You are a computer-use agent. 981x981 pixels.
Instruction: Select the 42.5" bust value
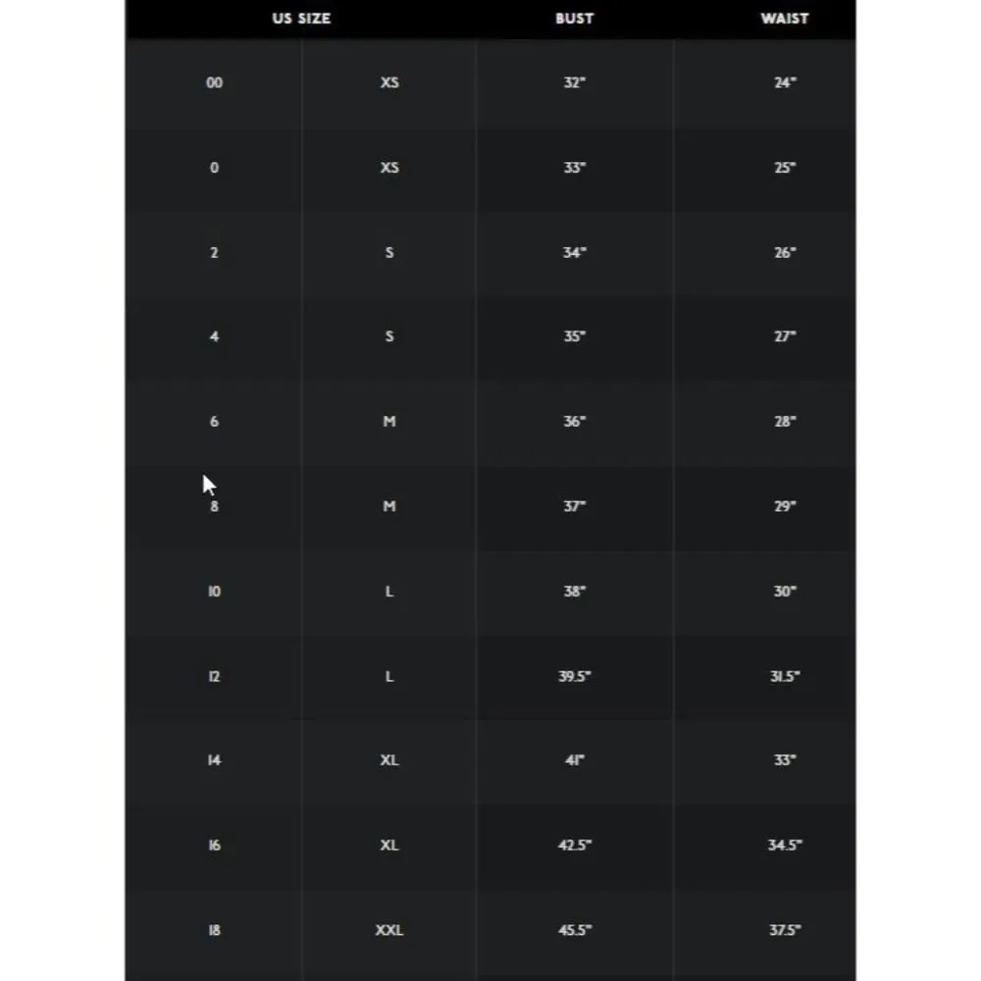pos(574,846)
